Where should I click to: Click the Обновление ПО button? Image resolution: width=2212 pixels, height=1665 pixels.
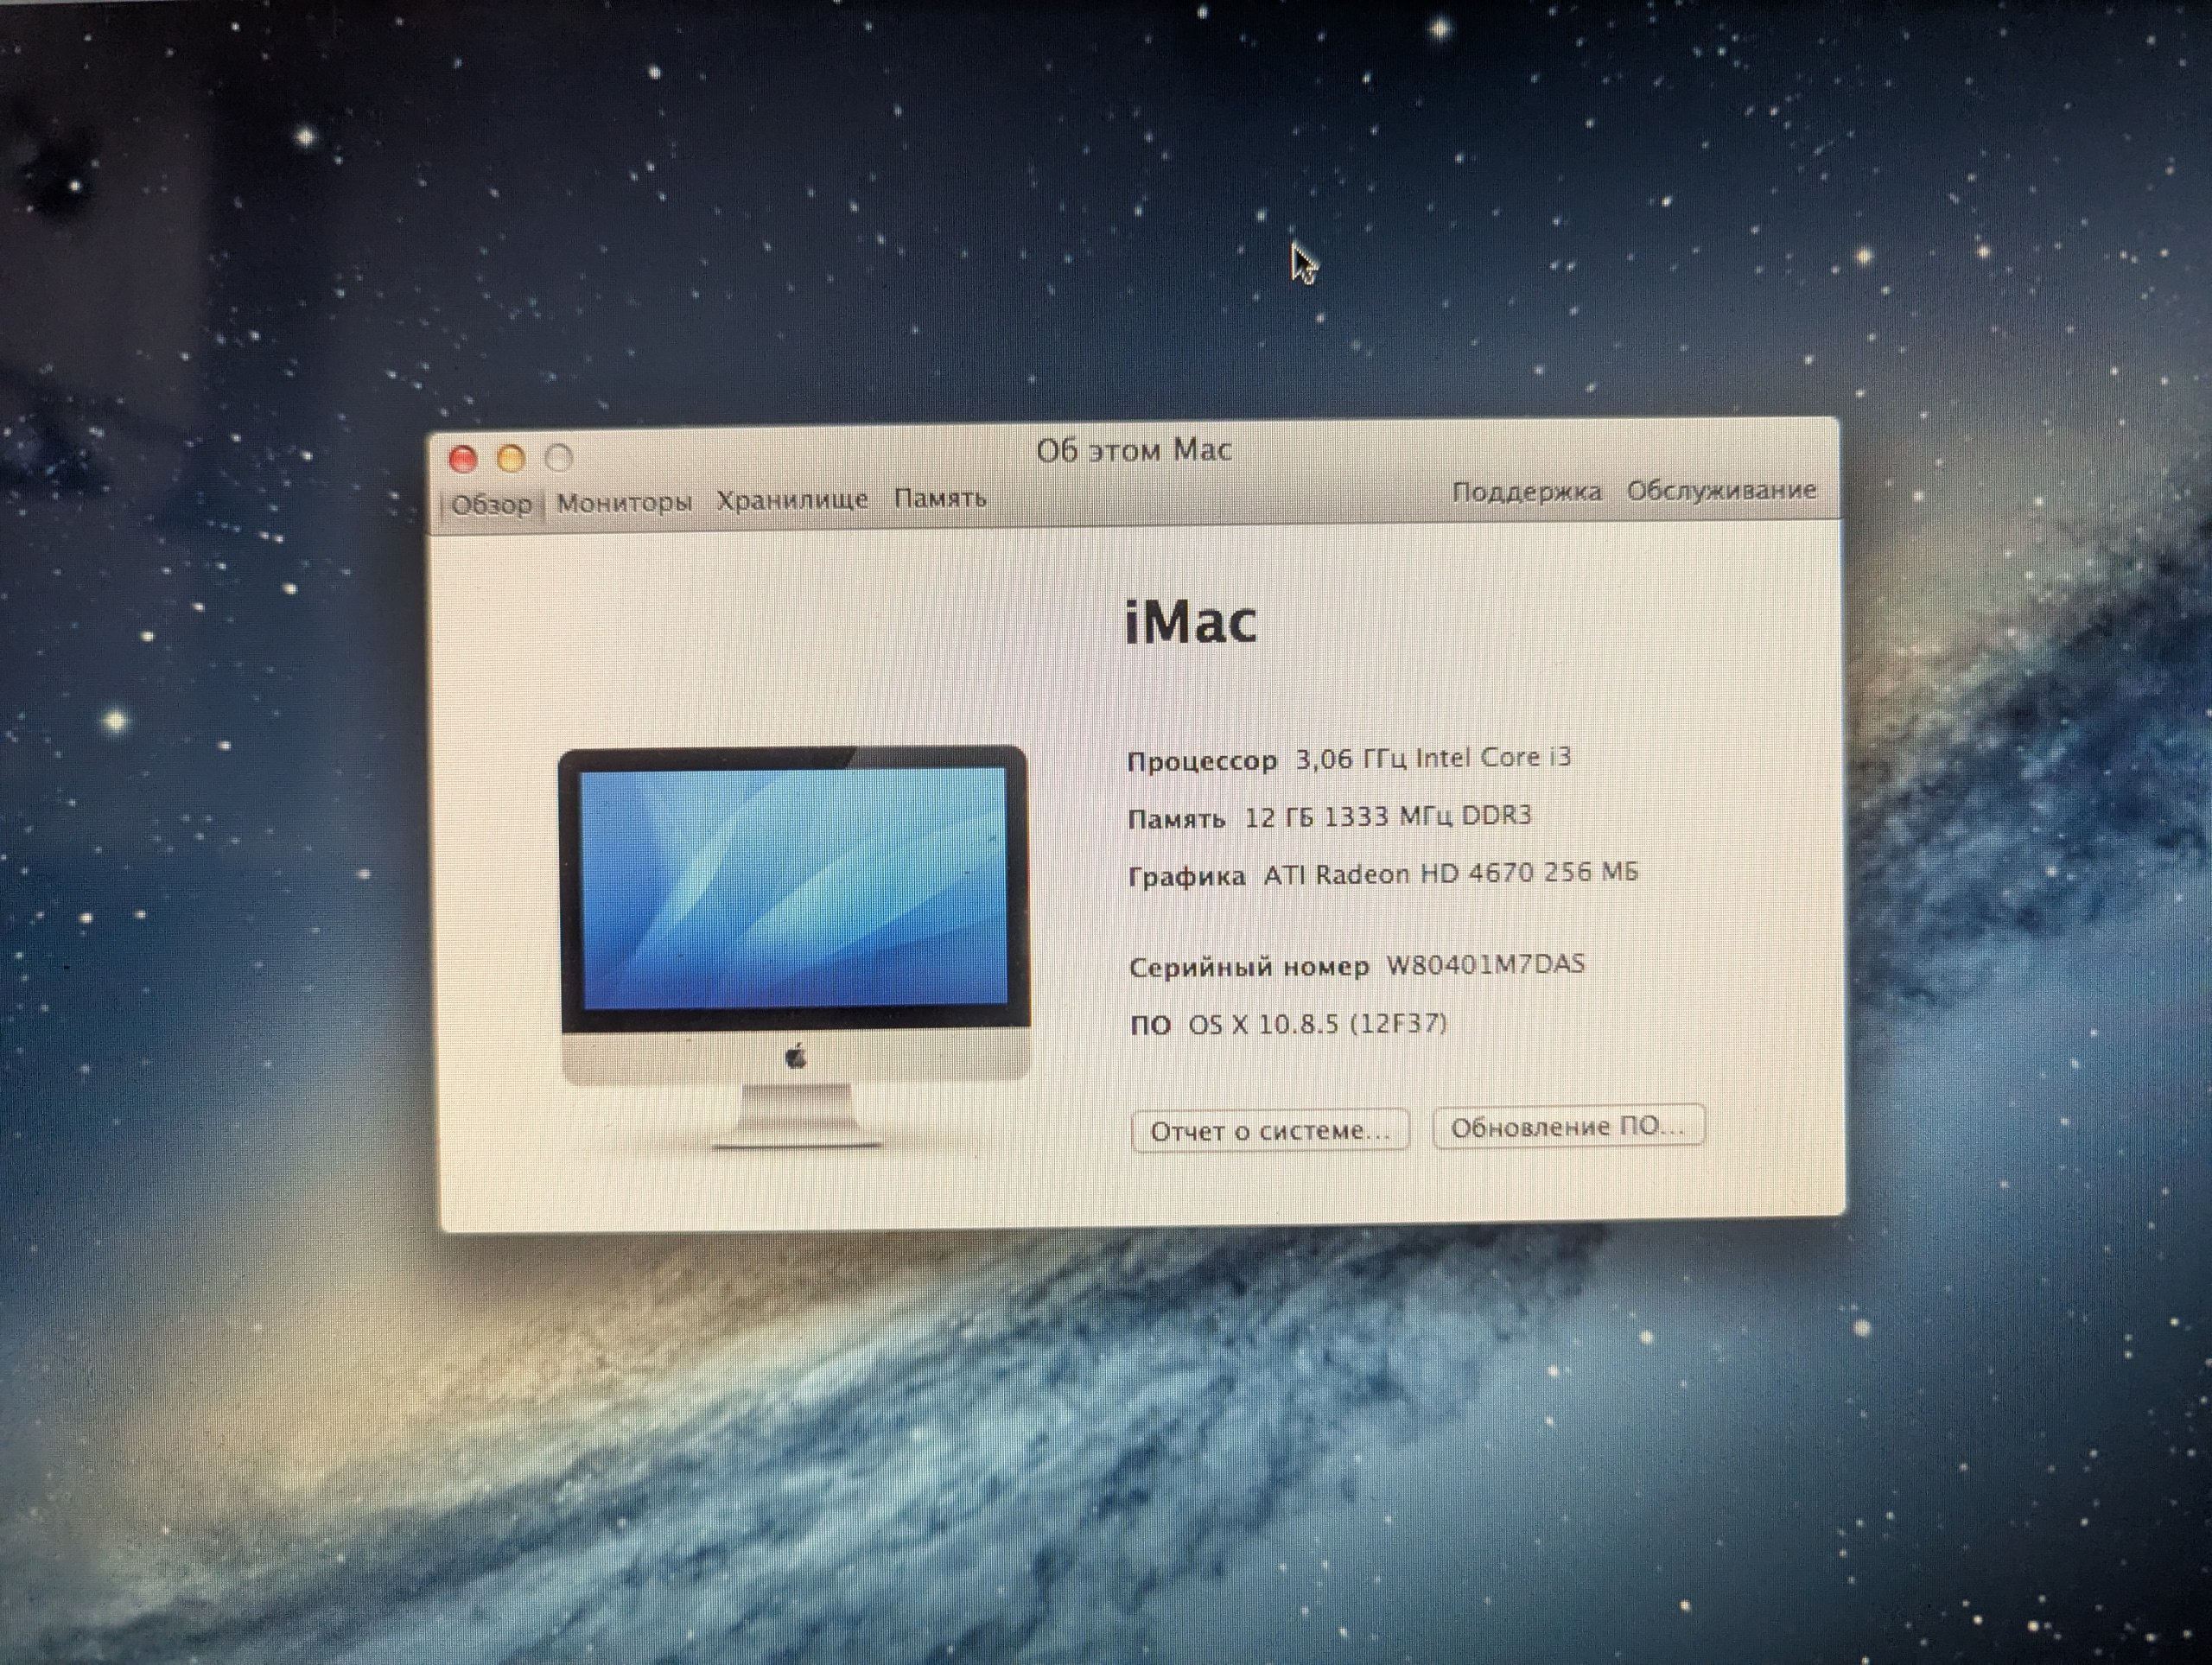[1568, 1127]
